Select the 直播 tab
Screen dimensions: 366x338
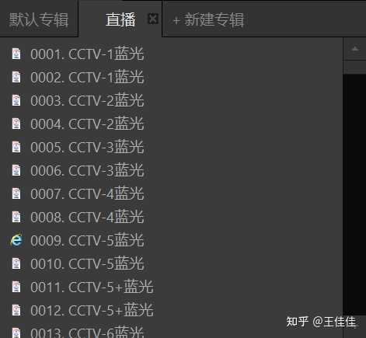click(120, 19)
